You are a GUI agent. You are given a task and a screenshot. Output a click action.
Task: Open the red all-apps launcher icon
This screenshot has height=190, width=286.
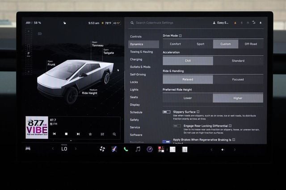pyautogui.click(x=161, y=149)
